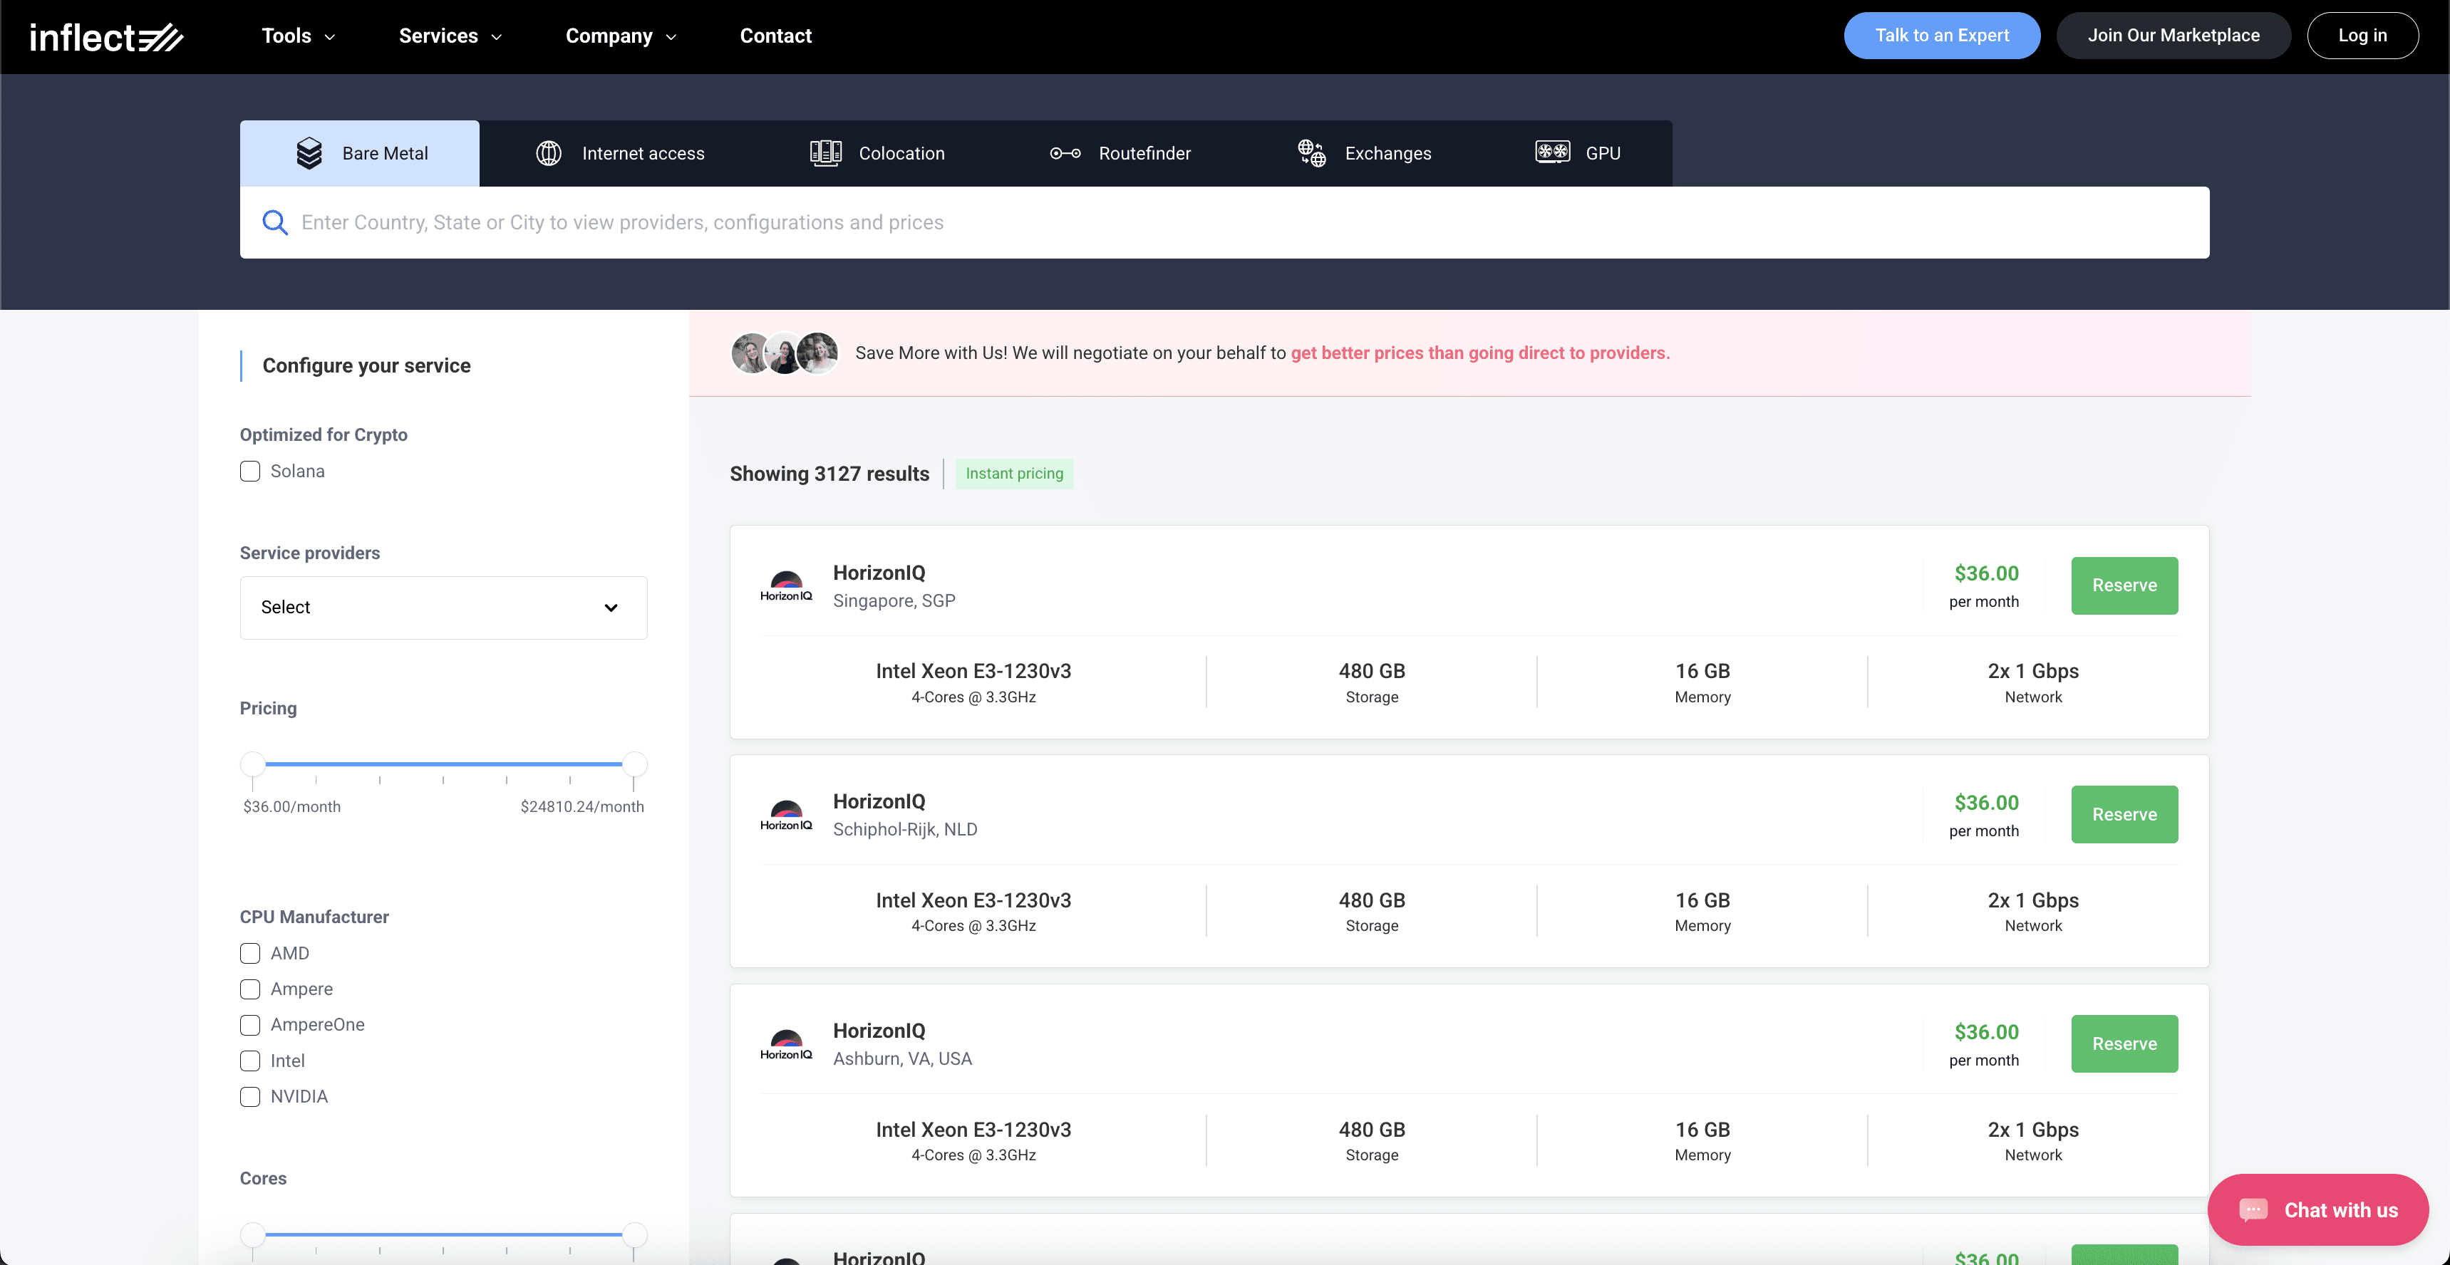Click the HorizonIQ logo for Singapore listing
Viewport: 2450px width, 1265px height.
point(785,585)
